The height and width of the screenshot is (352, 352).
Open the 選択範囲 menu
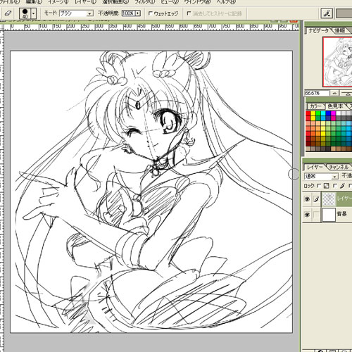pyautogui.click(x=115, y=2)
